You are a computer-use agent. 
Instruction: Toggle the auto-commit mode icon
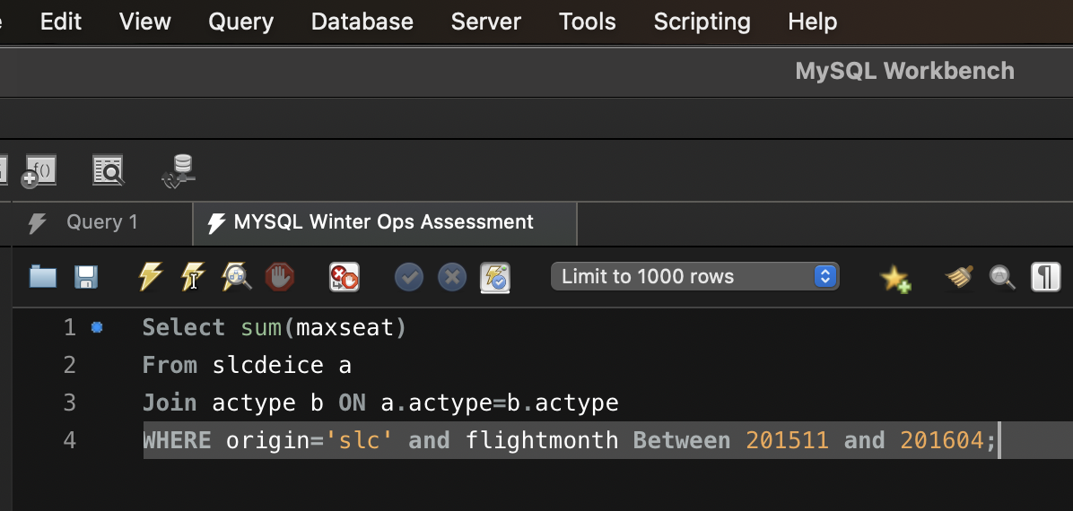pyautogui.click(x=494, y=278)
